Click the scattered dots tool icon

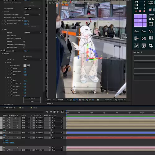coord(151,31)
